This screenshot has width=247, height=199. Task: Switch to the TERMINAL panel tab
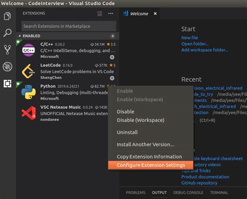coord(219,193)
